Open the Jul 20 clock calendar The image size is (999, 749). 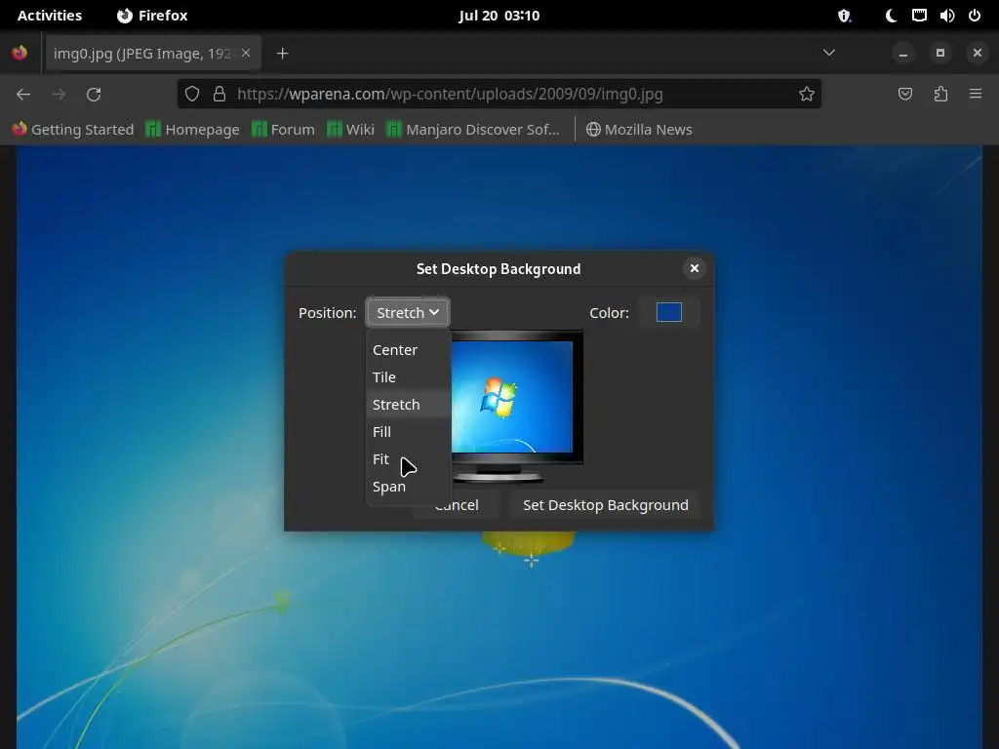pyautogui.click(x=499, y=16)
